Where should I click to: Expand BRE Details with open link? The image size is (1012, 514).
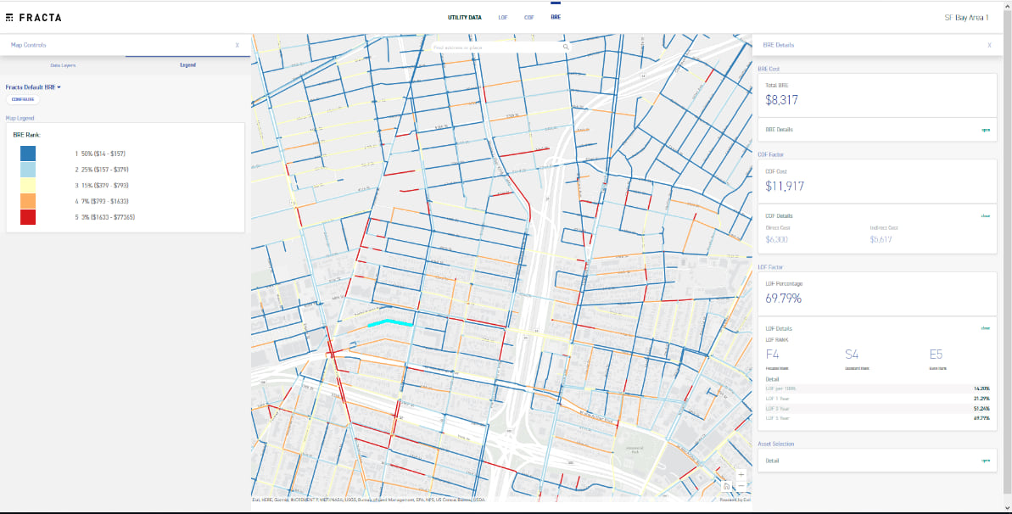pos(986,130)
